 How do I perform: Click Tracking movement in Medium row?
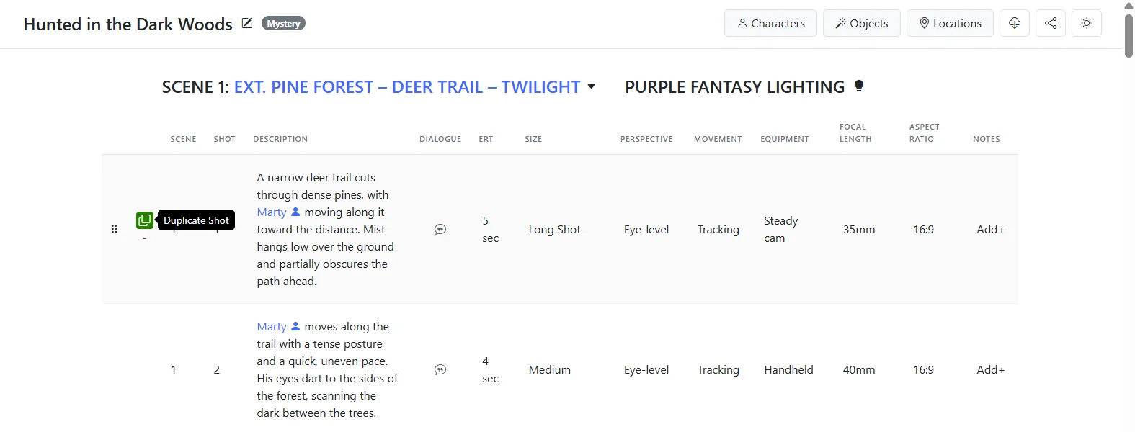718,369
